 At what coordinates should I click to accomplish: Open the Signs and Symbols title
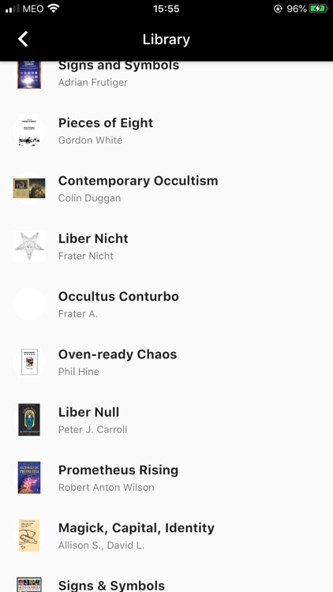click(x=118, y=66)
